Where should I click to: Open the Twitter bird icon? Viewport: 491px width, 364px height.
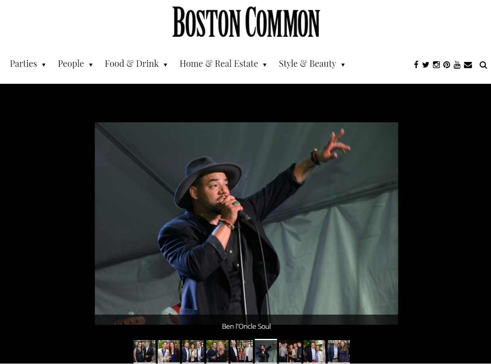click(x=425, y=65)
